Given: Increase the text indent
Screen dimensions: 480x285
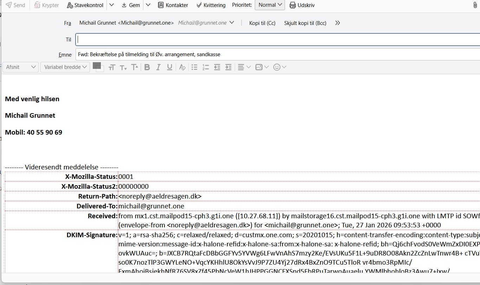Looking at the screenshot, I should (x=228, y=67).
